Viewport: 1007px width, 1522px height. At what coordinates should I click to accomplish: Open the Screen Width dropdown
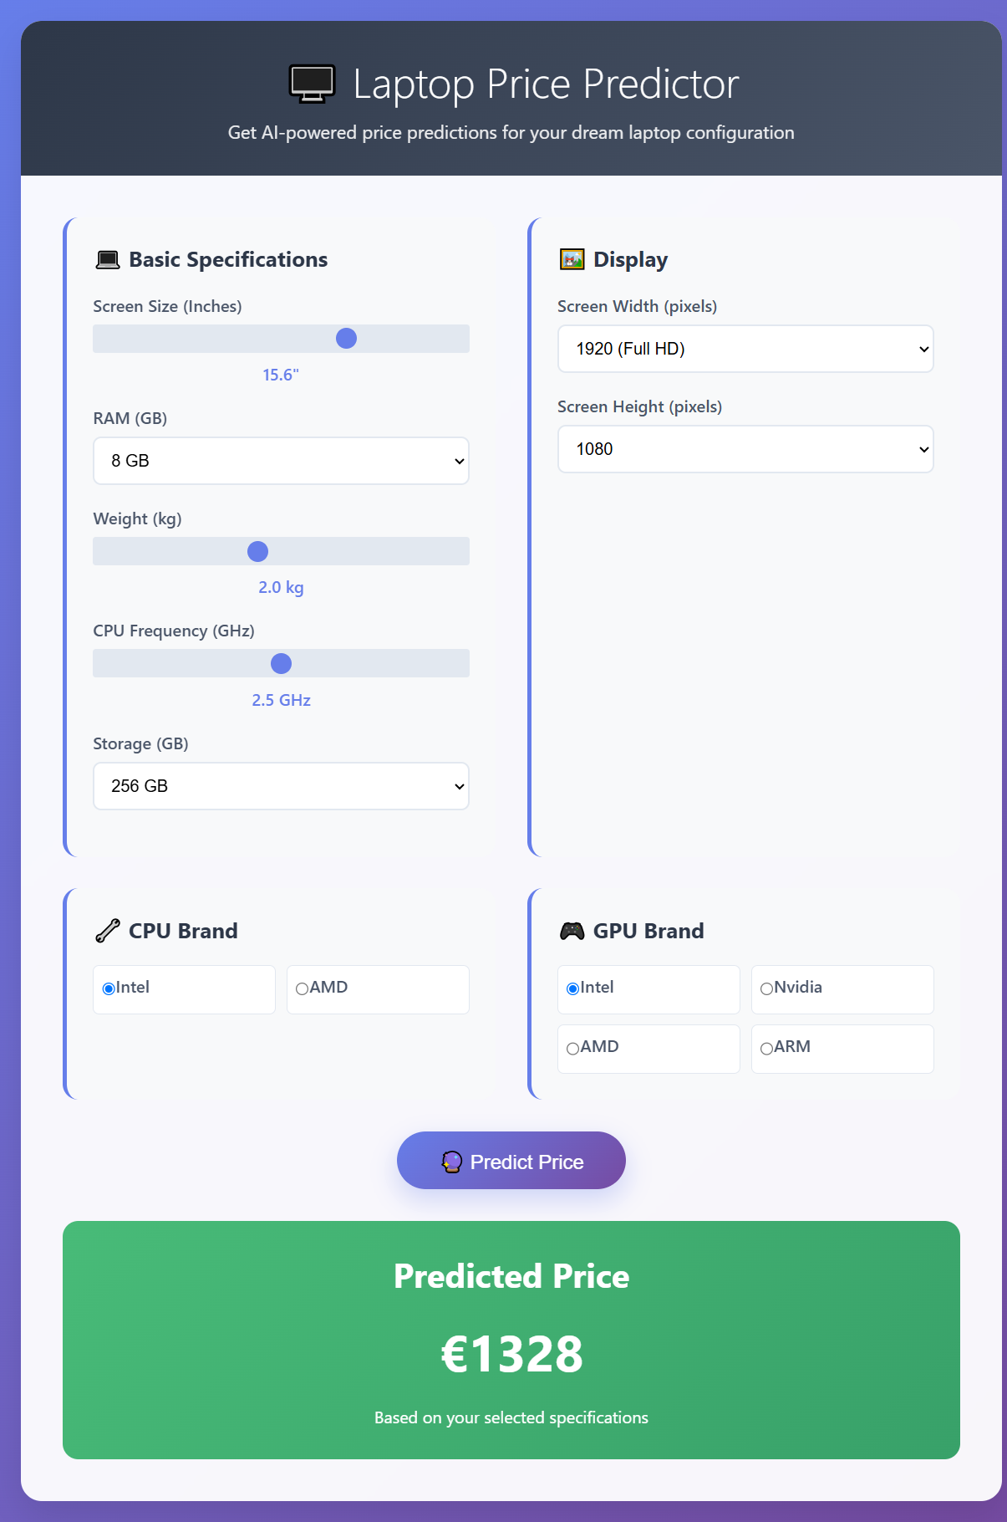coord(745,349)
